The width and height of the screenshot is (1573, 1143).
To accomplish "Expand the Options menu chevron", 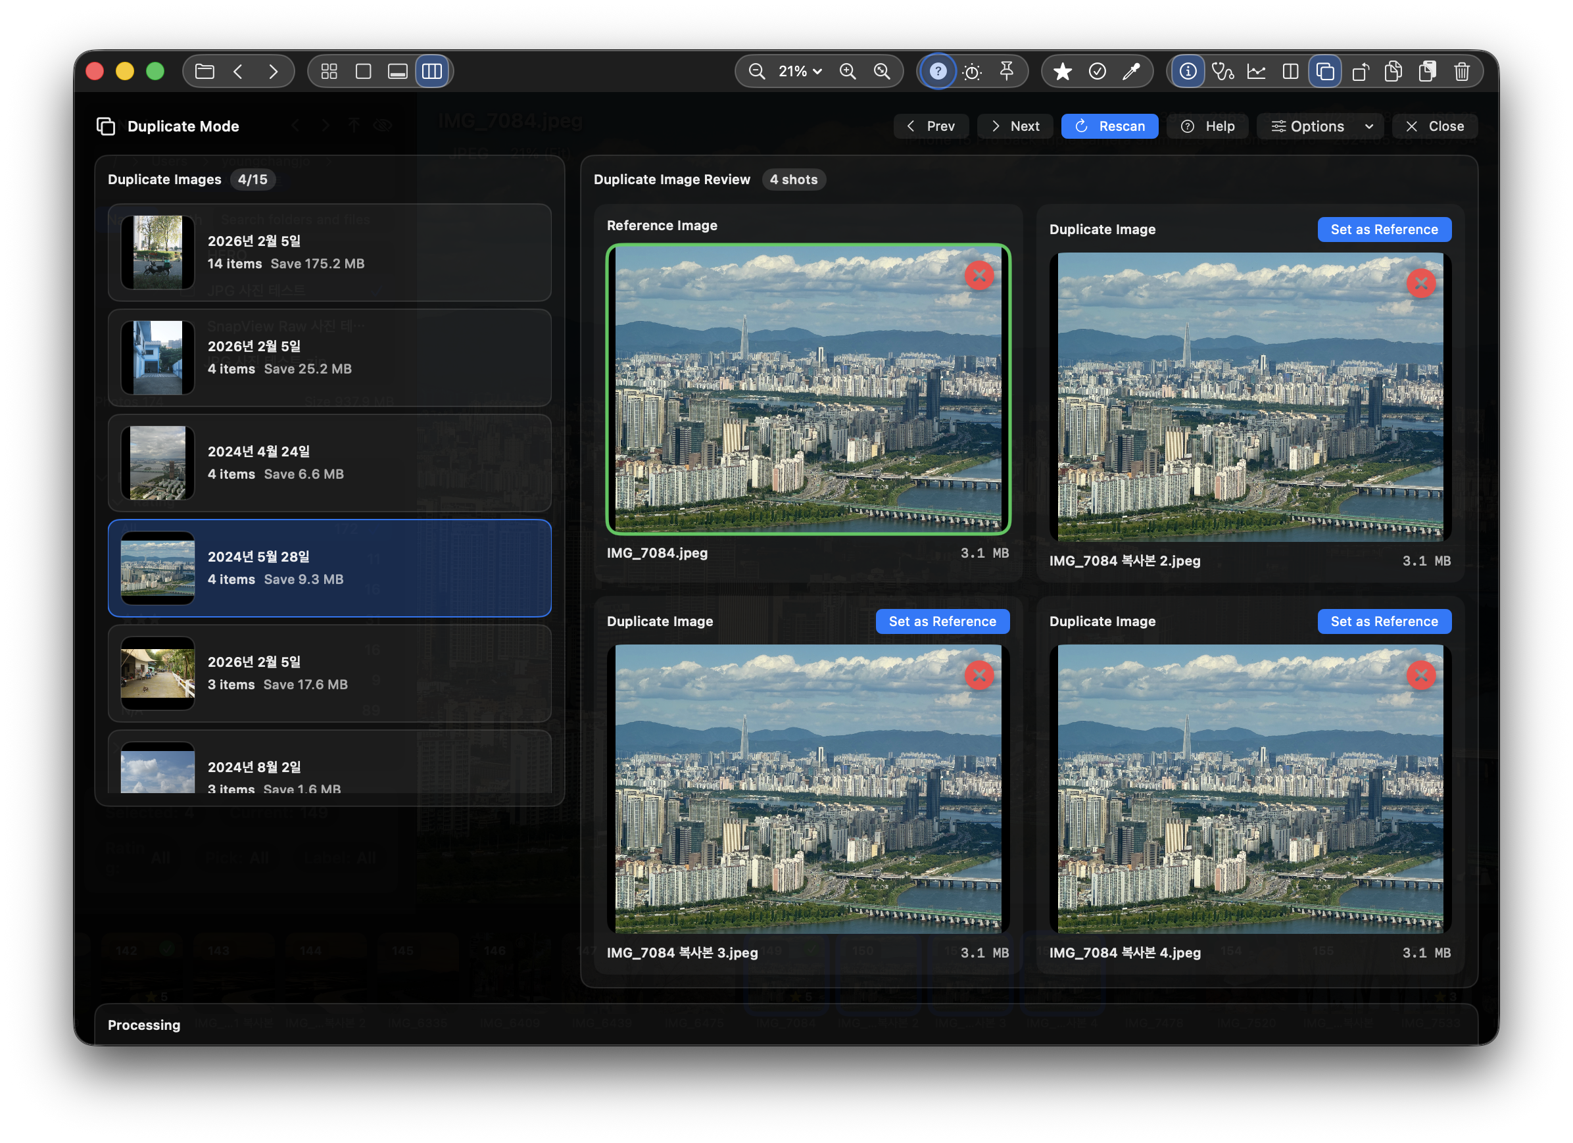I will (x=1369, y=126).
